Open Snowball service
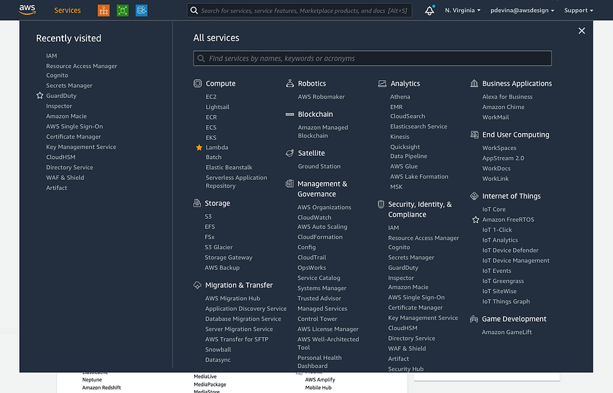This screenshot has height=393, width=613. coord(218,350)
